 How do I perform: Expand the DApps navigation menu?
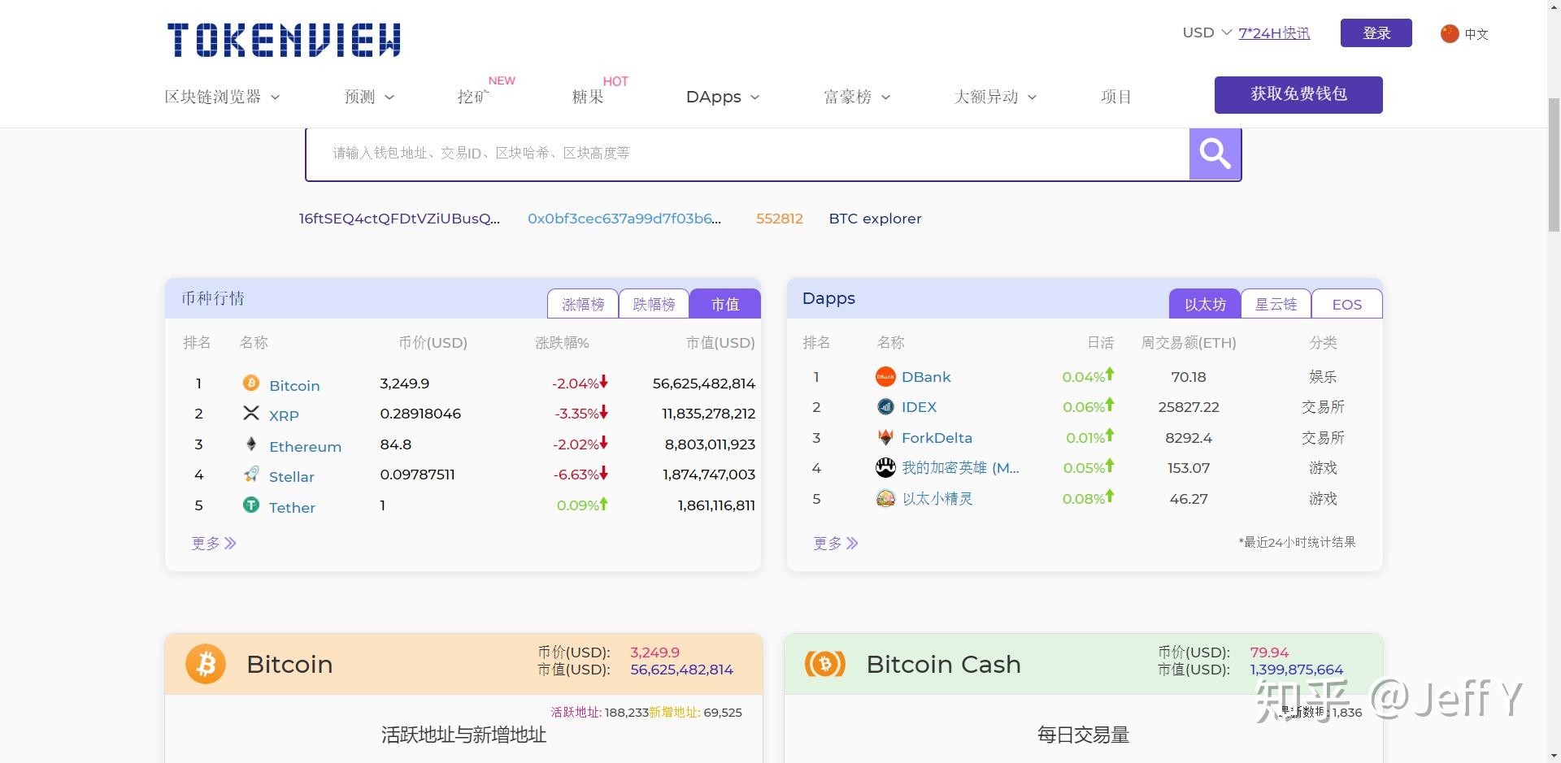point(723,97)
